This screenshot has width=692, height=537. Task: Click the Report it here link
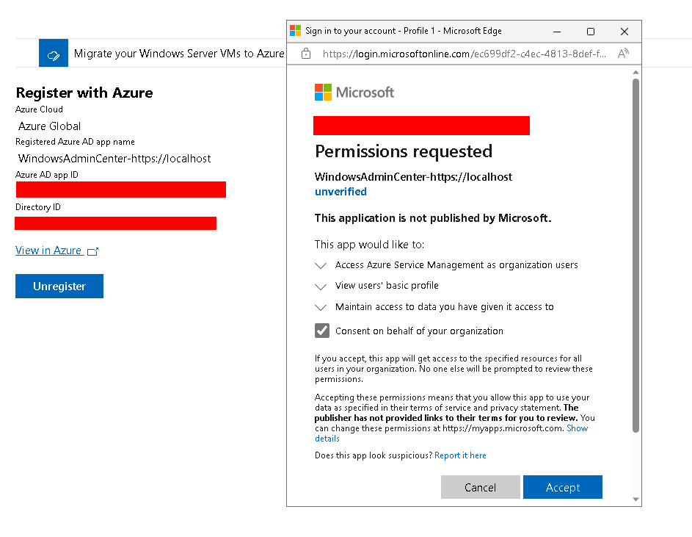click(460, 455)
